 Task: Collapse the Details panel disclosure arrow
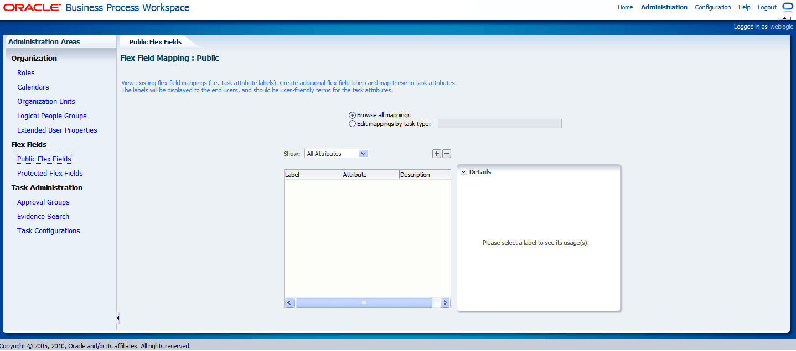pyautogui.click(x=463, y=172)
